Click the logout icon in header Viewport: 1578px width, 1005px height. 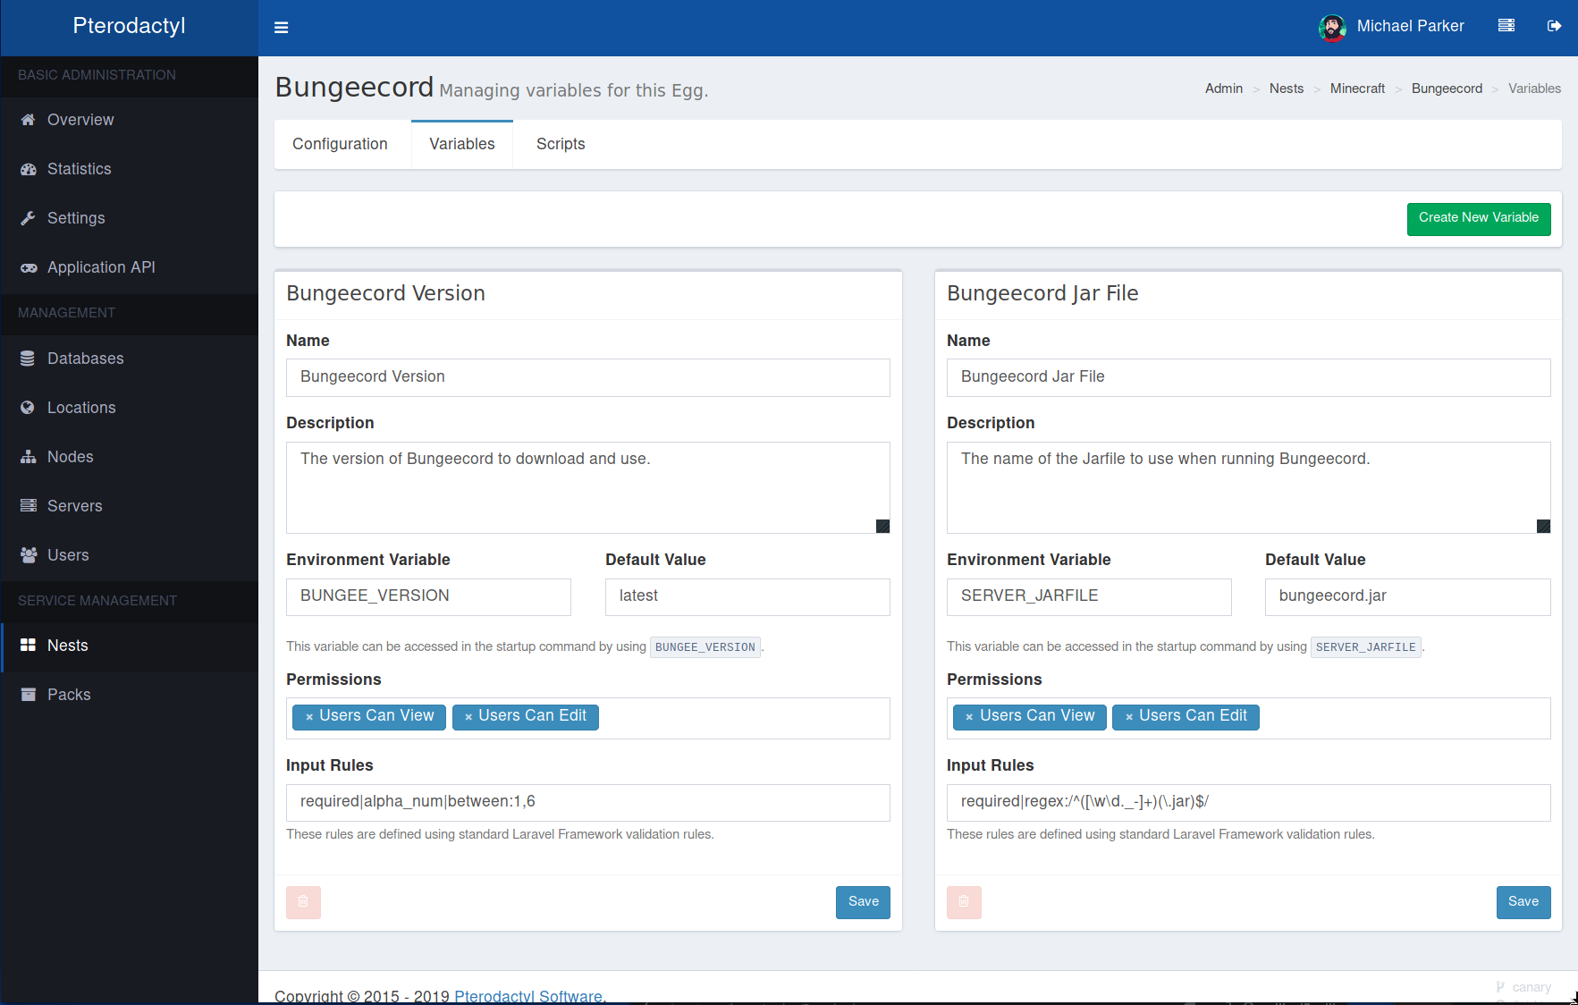point(1554,26)
